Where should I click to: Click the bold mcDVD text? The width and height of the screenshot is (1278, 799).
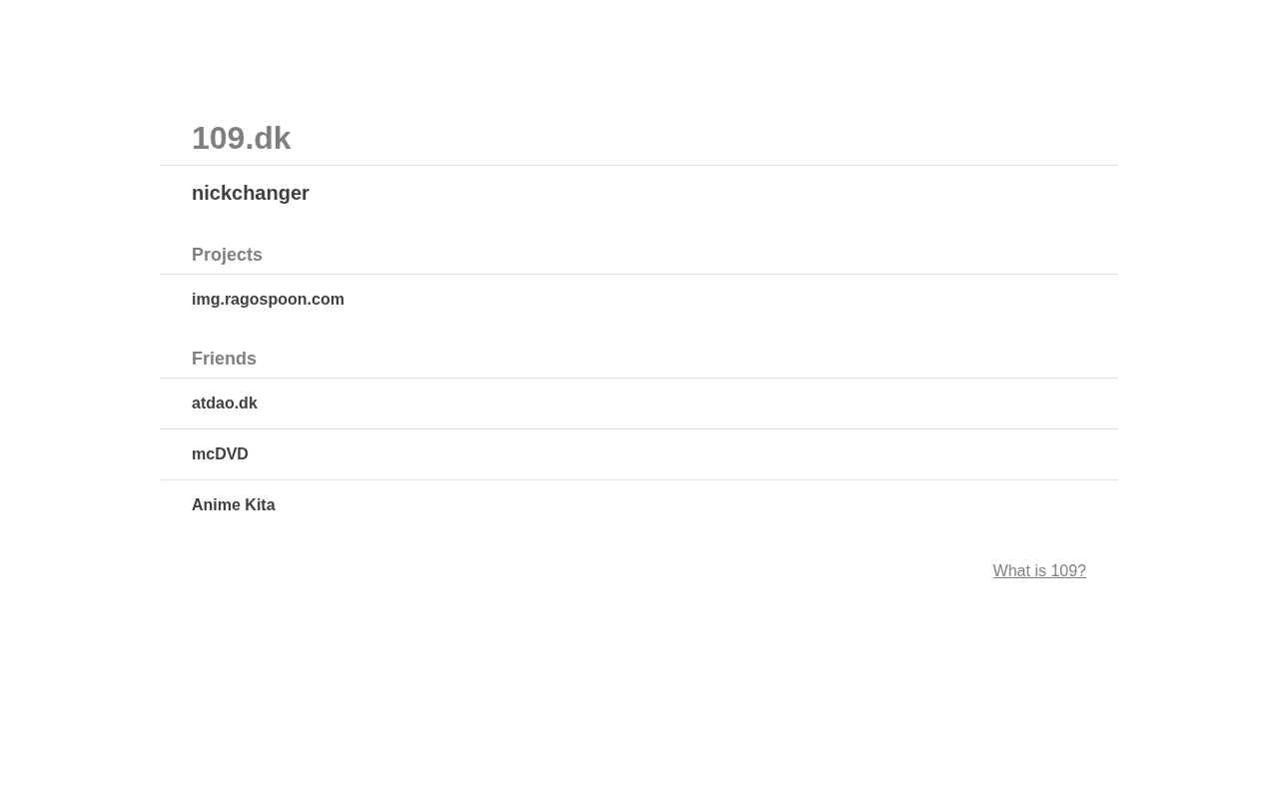click(220, 453)
